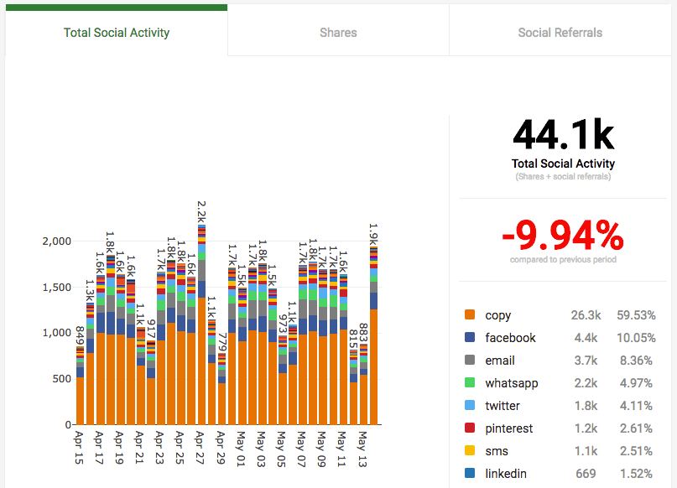Click the gray email legend swatch
677x488 pixels.
(470, 360)
